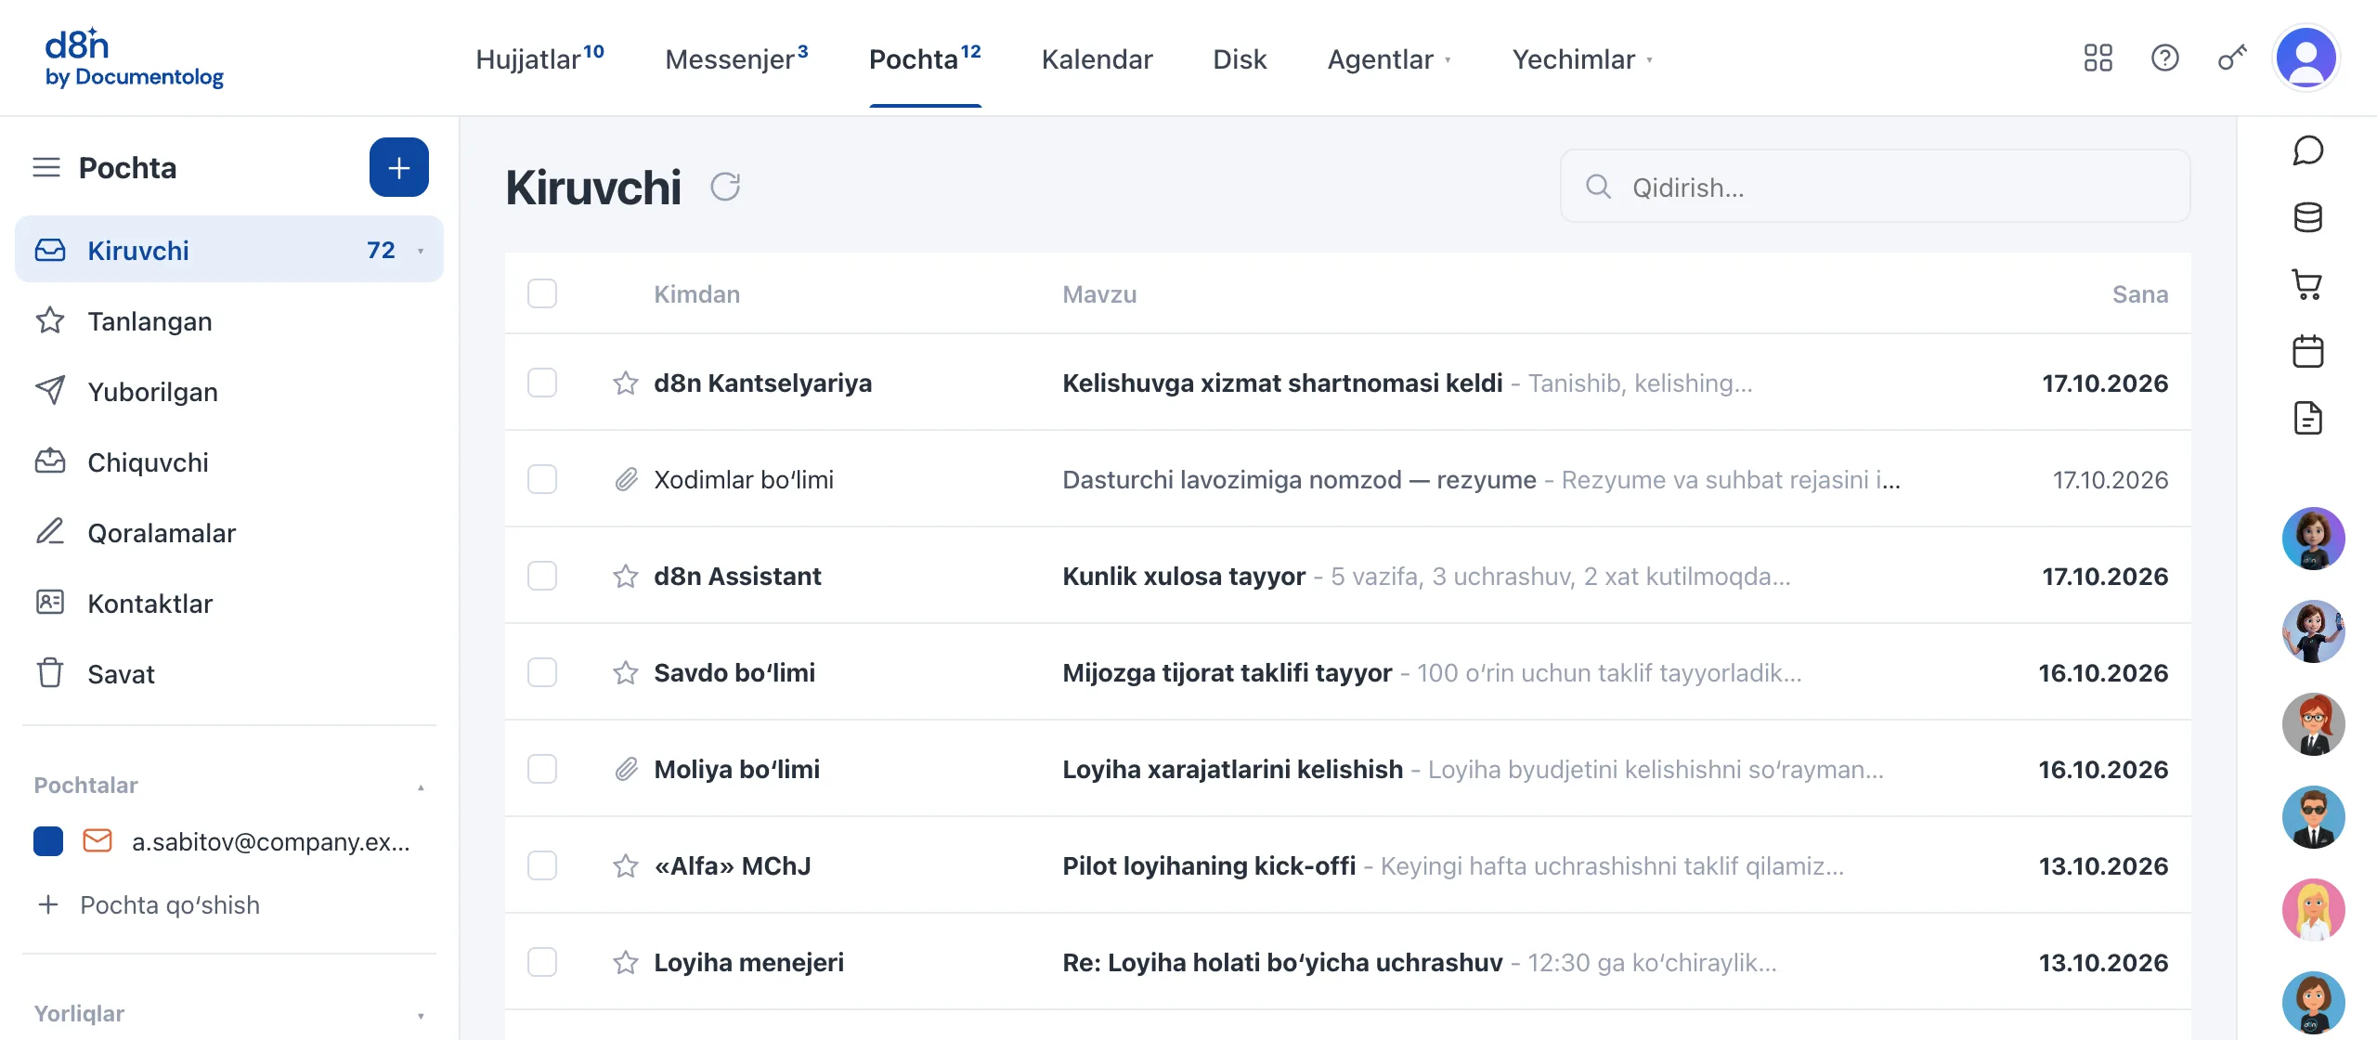Open the help question mark icon
This screenshot has height=1040, width=2377.
2164,58
